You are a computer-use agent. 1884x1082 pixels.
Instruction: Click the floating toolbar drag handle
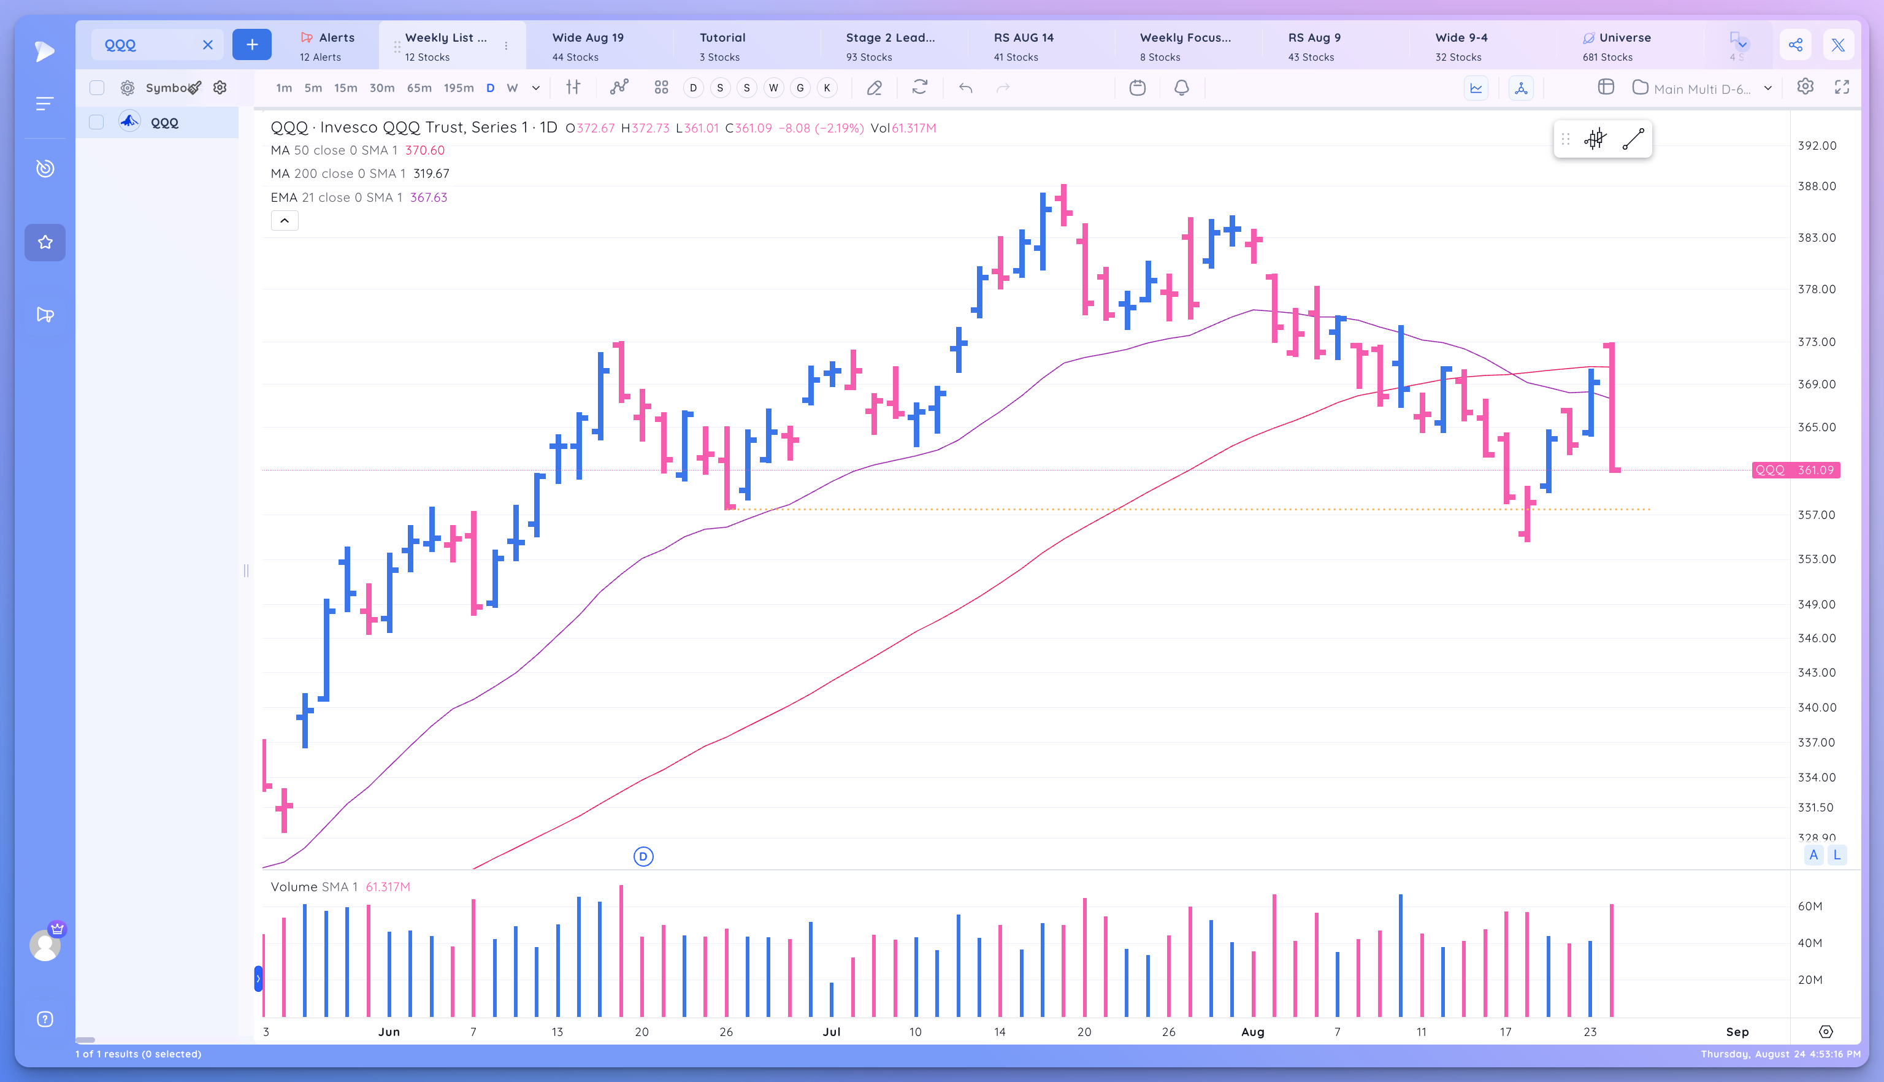(1565, 139)
